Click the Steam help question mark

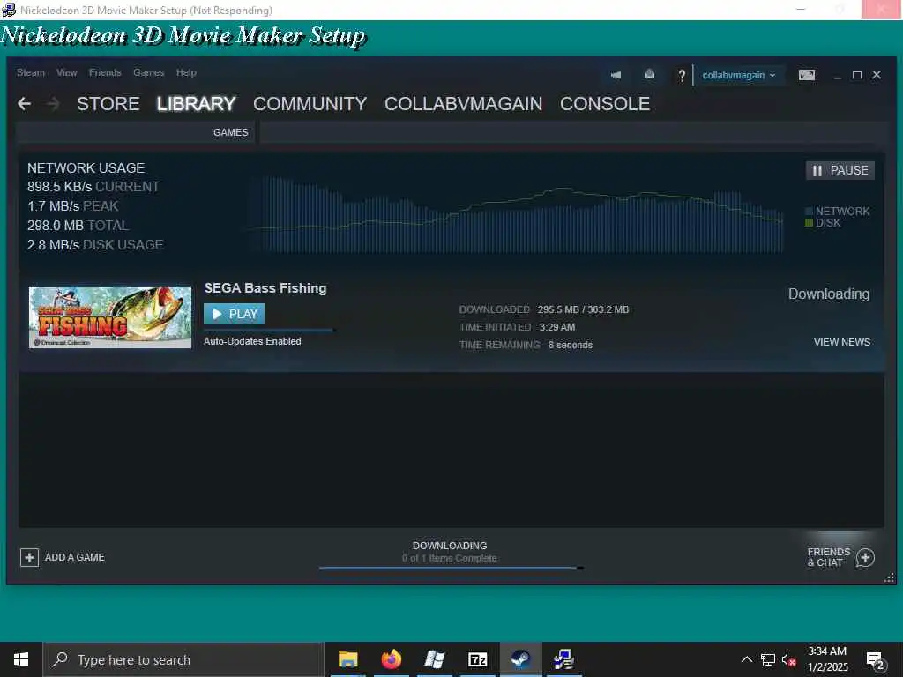coord(682,76)
